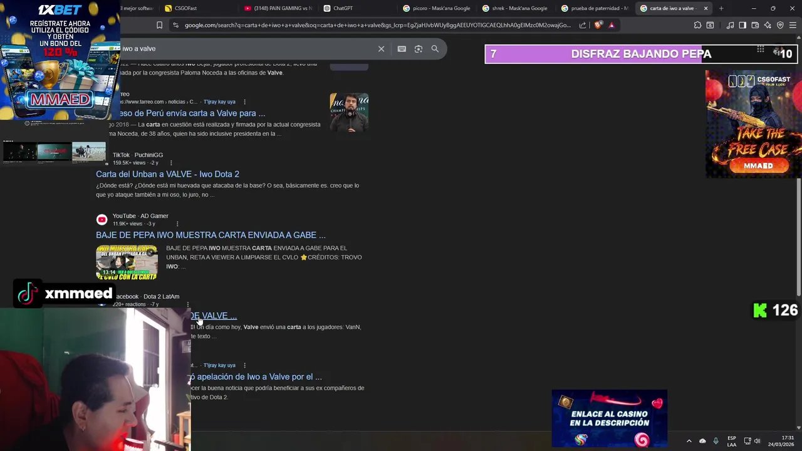Screen dimensions: 802x451
Task: Open the volume speaker tray icon
Action: pos(757,441)
